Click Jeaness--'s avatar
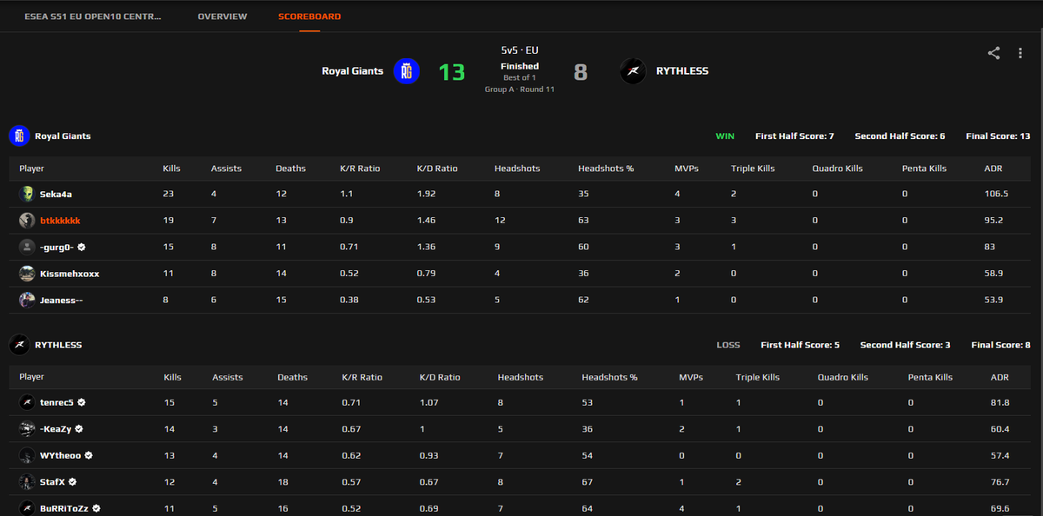The image size is (1043, 516). [27, 300]
